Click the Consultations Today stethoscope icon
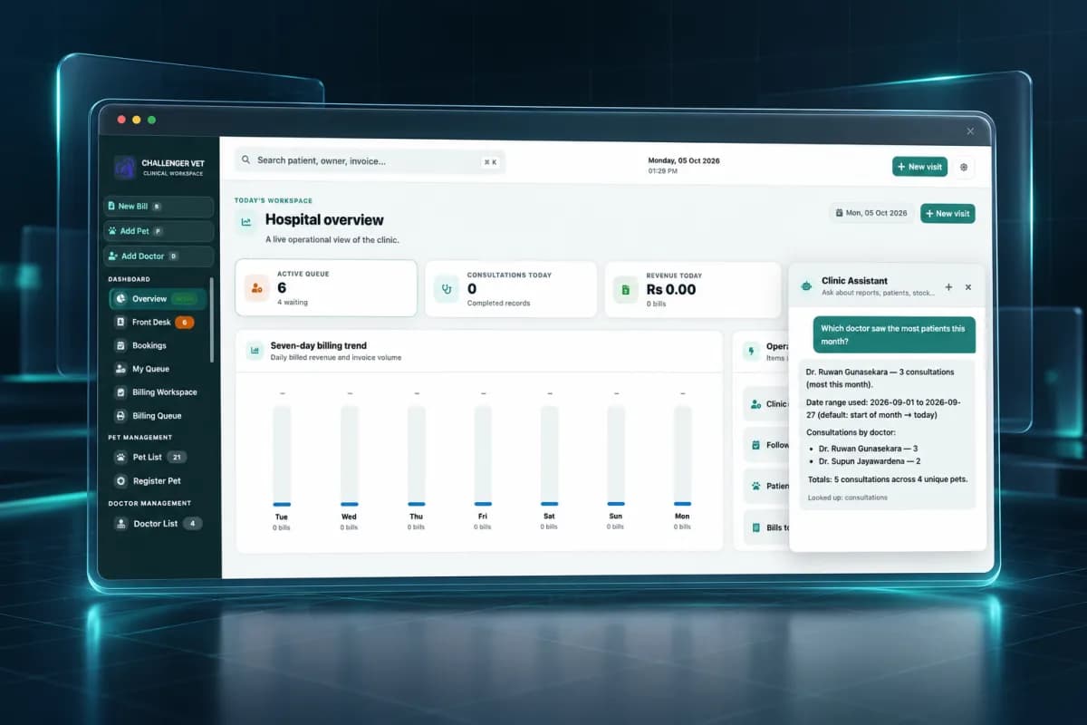The height and width of the screenshot is (725, 1087). click(447, 289)
